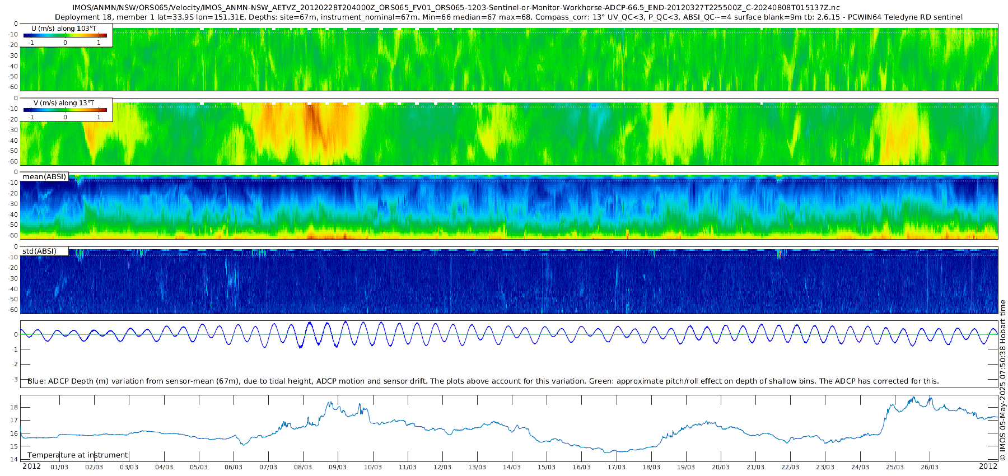Select the mean(ABSI) panel label

(x=44, y=177)
